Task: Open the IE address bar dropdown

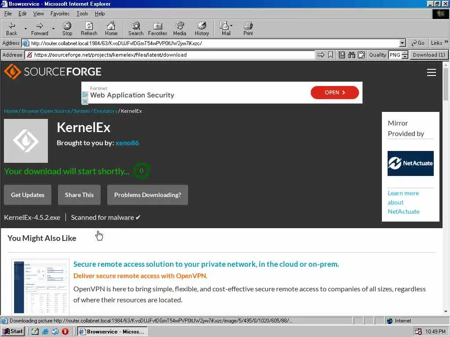Action: pyautogui.click(x=403, y=43)
